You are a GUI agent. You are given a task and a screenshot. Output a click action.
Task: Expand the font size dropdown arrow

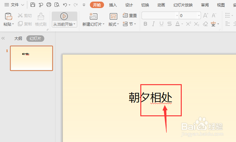[x=199, y=15]
